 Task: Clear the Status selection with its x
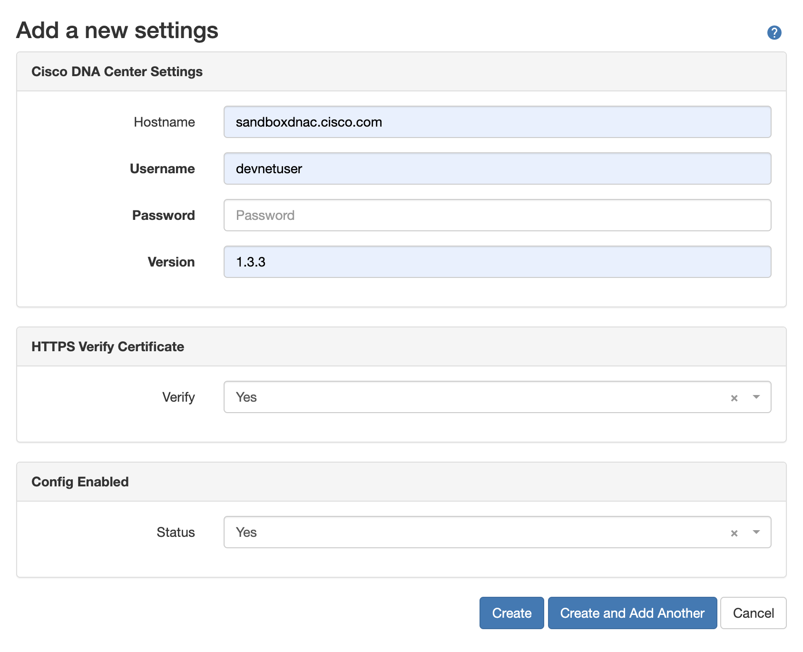tap(734, 533)
